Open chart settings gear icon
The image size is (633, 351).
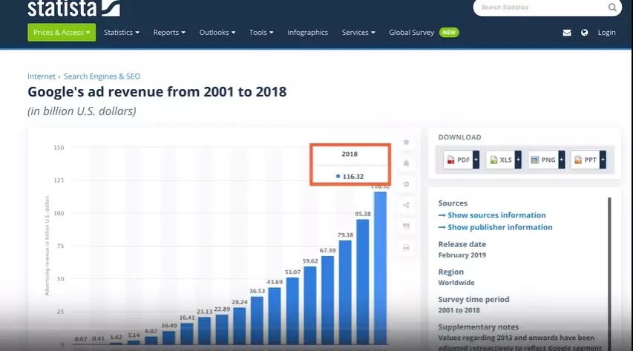pyautogui.click(x=406, y=184)
